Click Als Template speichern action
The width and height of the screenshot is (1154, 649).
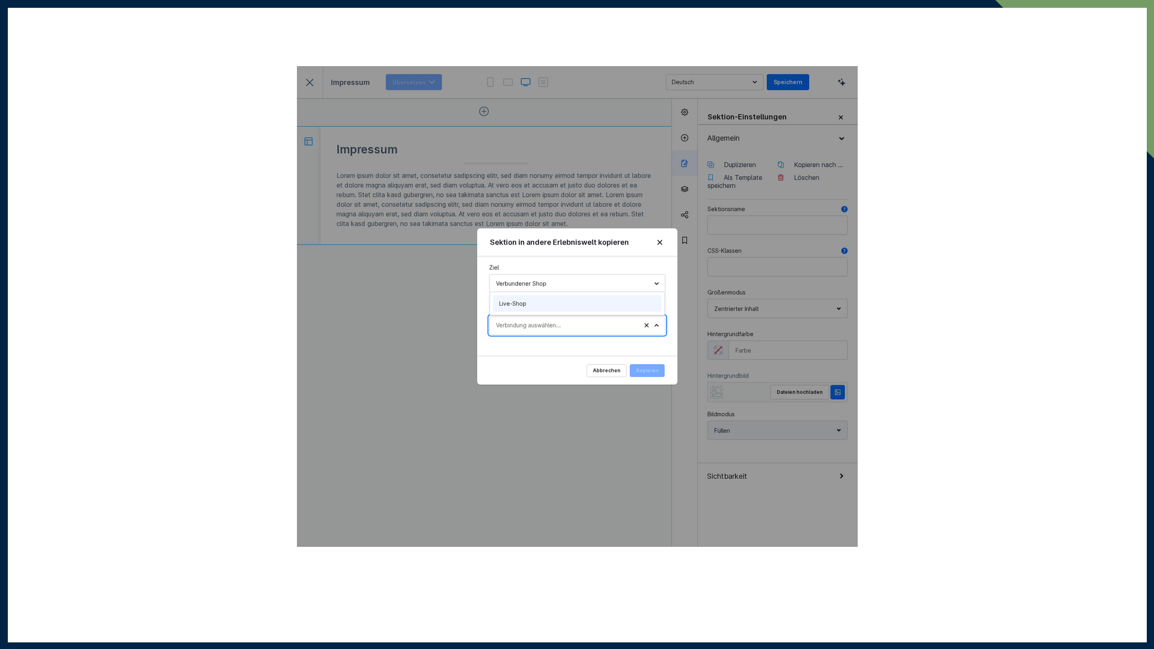[735, 181]
